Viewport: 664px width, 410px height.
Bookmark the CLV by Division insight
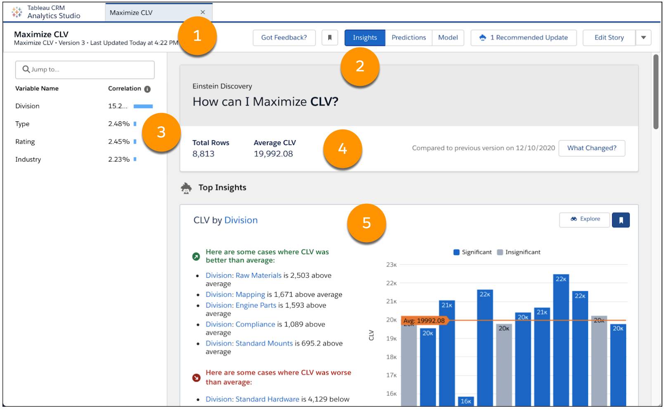coord(621,220)
